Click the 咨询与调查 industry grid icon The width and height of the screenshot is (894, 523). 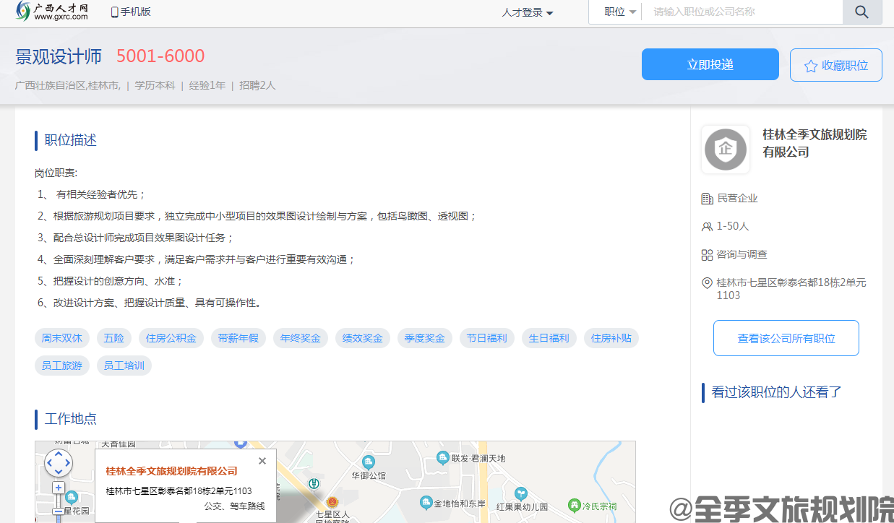707,254
